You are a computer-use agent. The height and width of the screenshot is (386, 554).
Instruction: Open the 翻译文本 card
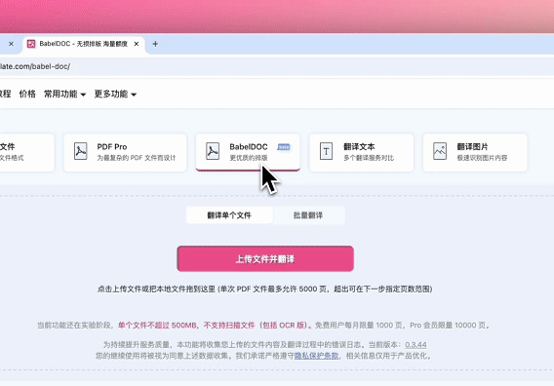[x=362, y=153]
